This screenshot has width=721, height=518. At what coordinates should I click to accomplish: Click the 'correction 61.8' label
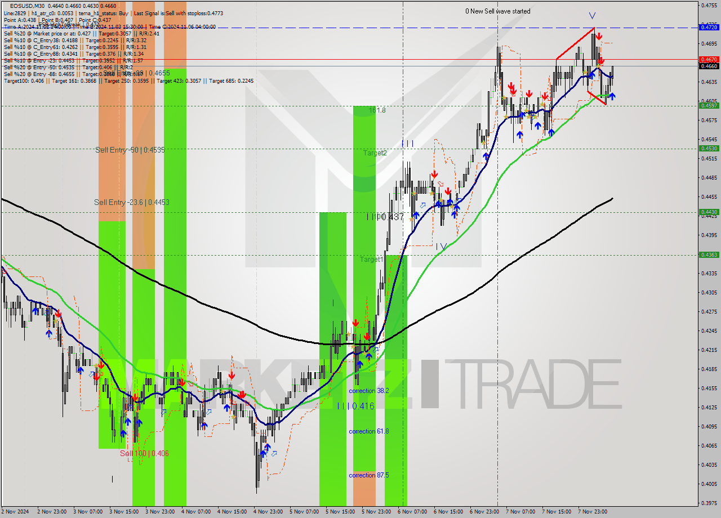click(x=369, y=431)
